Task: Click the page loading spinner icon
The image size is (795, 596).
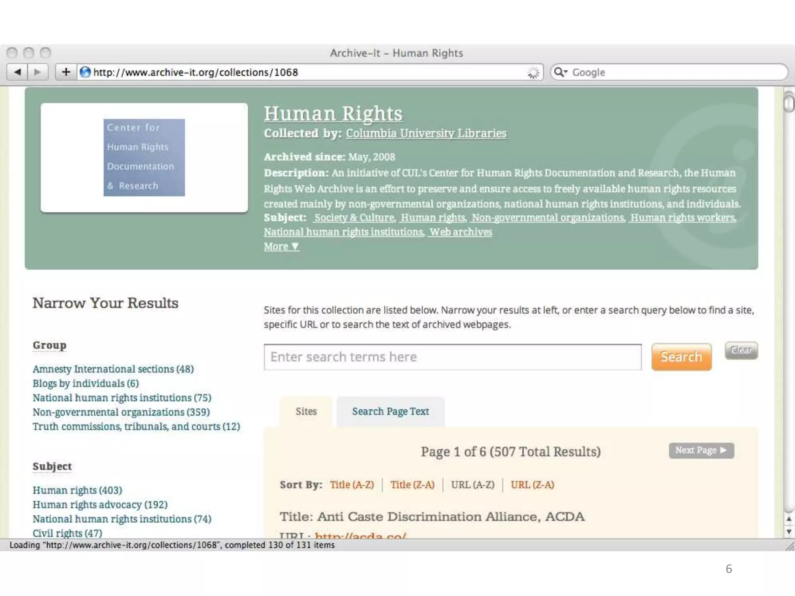Action: point(533,73)
